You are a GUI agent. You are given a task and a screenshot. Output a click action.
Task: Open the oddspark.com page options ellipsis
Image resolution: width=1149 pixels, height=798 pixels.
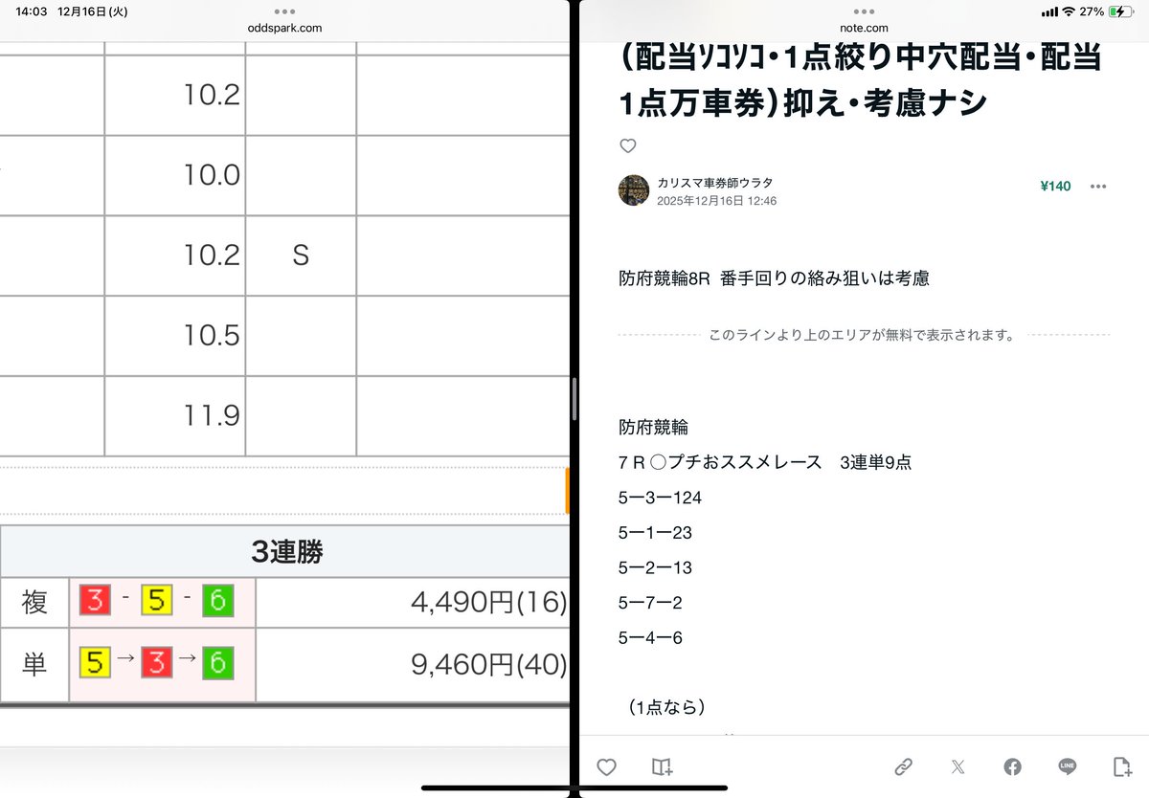[283, 12]
